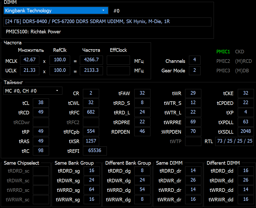Click the UCLK RefClk field

pyautogui.click(x=60, y=71)
